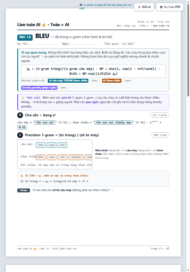
Task: Select the chỉ 1-gram pill
Action: click(160, 115)
